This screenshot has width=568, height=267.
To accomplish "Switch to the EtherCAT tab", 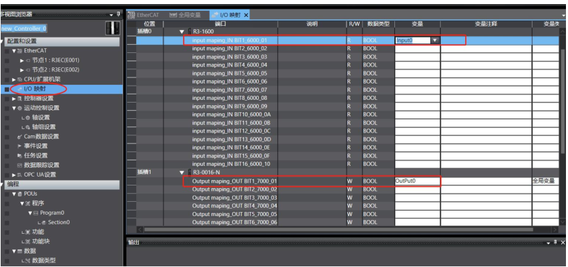I will (144, 15).
